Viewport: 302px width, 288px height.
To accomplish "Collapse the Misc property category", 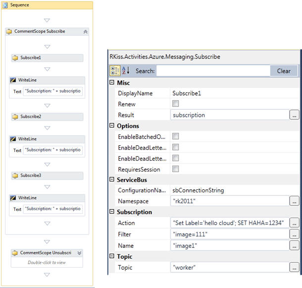I will (112, 82).
